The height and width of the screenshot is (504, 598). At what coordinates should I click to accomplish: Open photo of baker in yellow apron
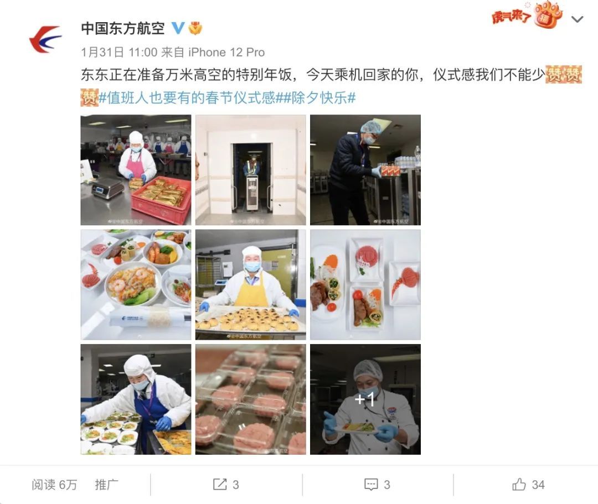coord(251,284)
